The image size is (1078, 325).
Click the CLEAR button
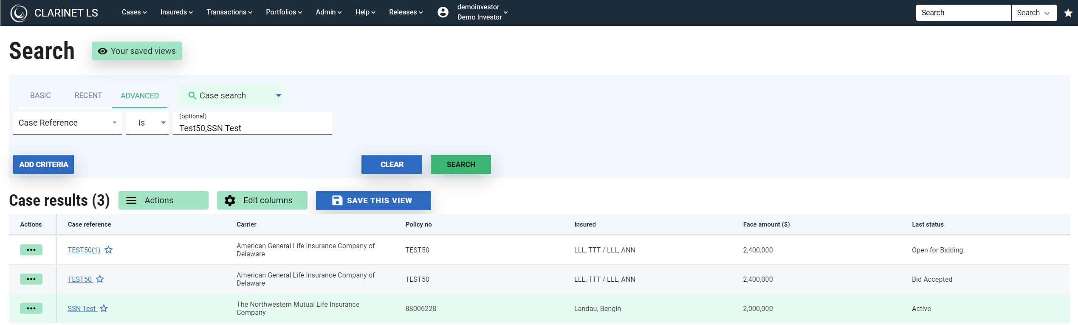coord(392,165)
